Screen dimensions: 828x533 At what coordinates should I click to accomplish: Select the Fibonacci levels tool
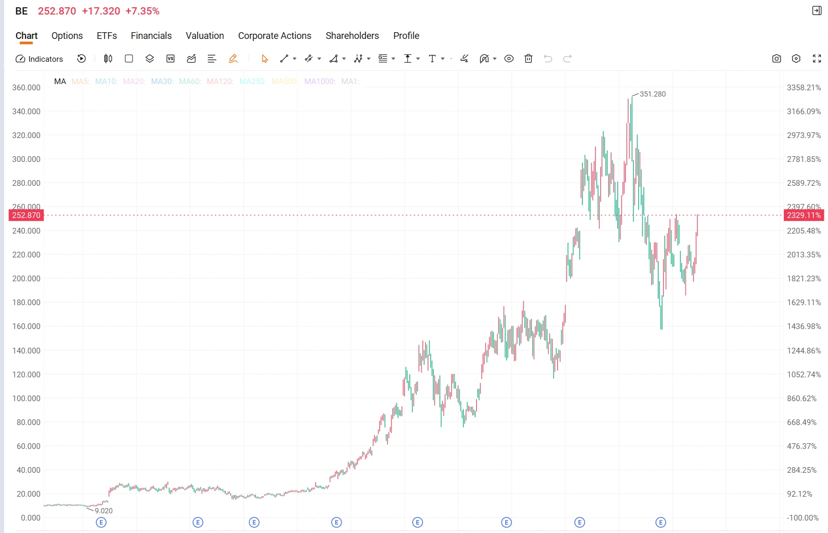coord(383,59)
